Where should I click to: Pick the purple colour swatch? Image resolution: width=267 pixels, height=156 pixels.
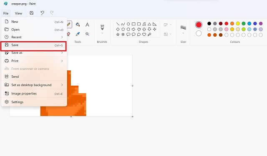coord(261,24)
